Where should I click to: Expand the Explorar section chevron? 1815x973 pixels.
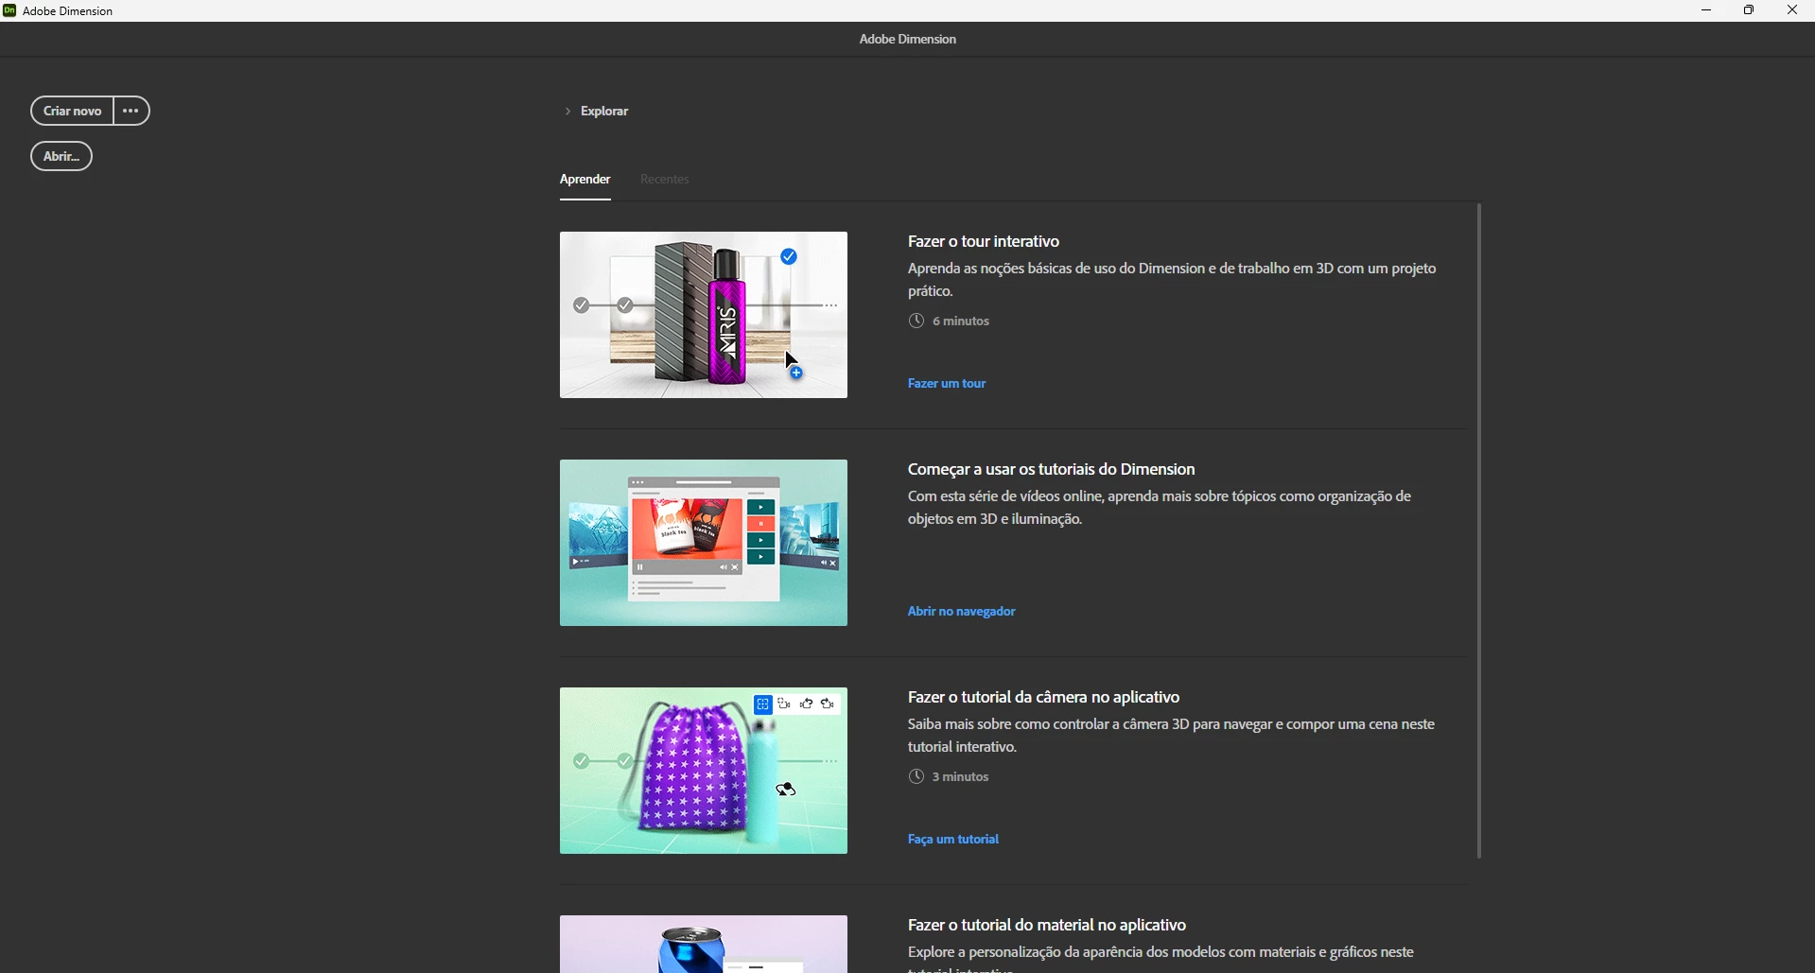pyautogui.click(x=567, y=112)
